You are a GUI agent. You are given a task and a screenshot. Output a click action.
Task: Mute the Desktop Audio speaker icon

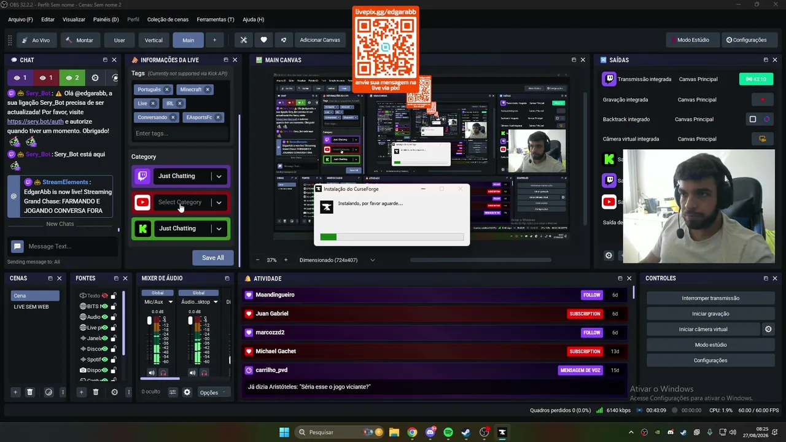(x=193, y=373)
